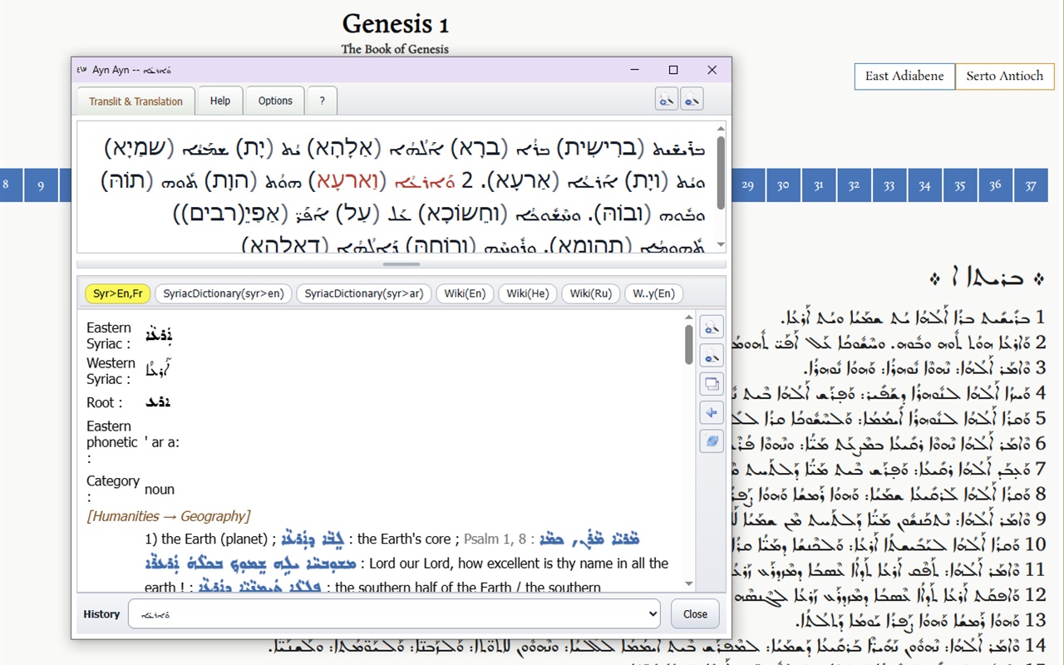Go back with the blue arrow icon
Viewport: 1064px width, 665px height.
click(712, 412)
